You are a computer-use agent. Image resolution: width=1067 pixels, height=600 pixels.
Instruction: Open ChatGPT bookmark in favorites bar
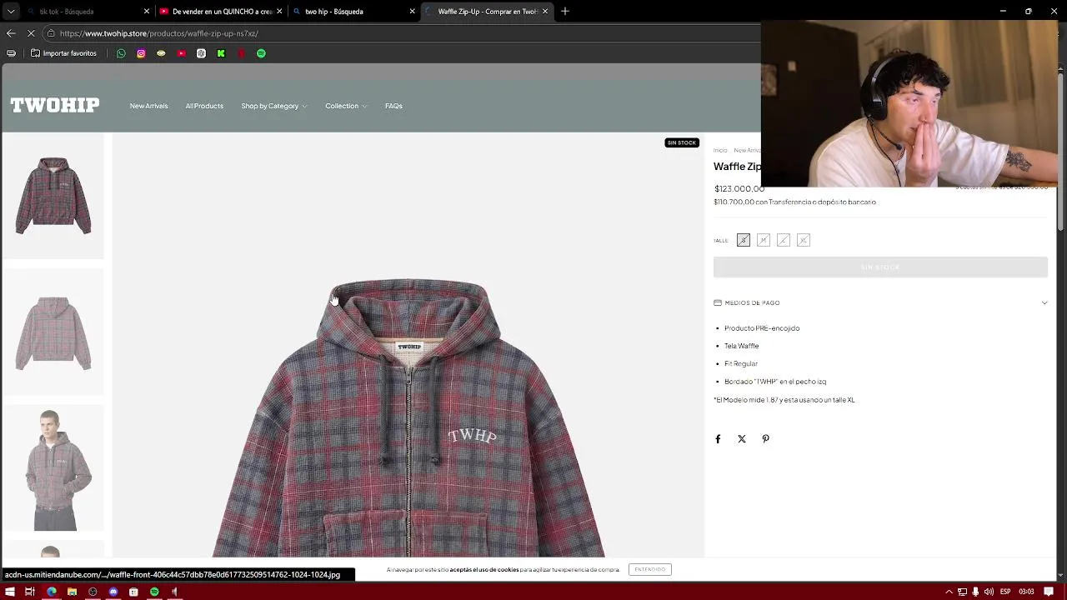click(x=201, y=53)
